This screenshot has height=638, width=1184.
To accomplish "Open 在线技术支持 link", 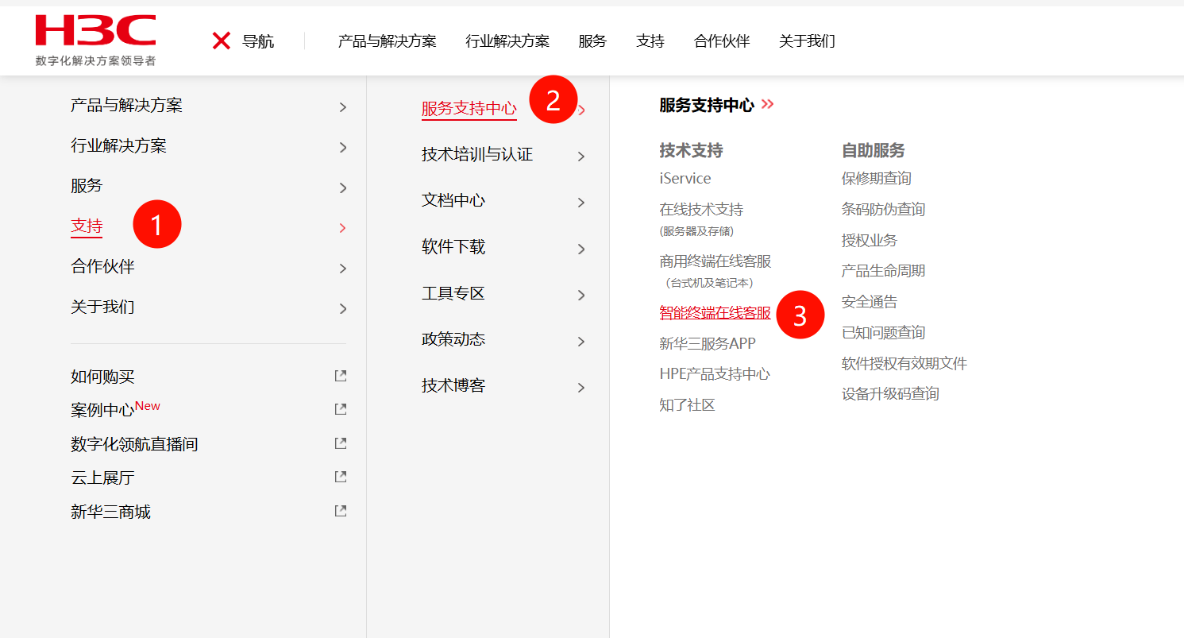I will (x=701, y=209).
